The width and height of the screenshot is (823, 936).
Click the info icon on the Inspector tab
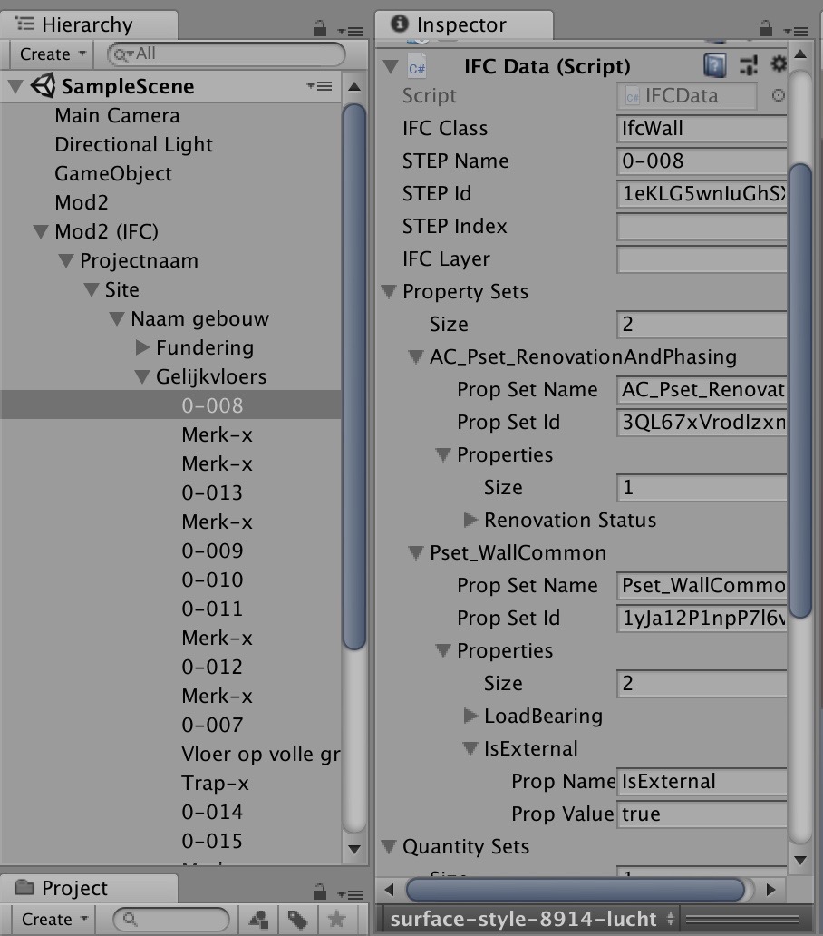pos(399,25)
